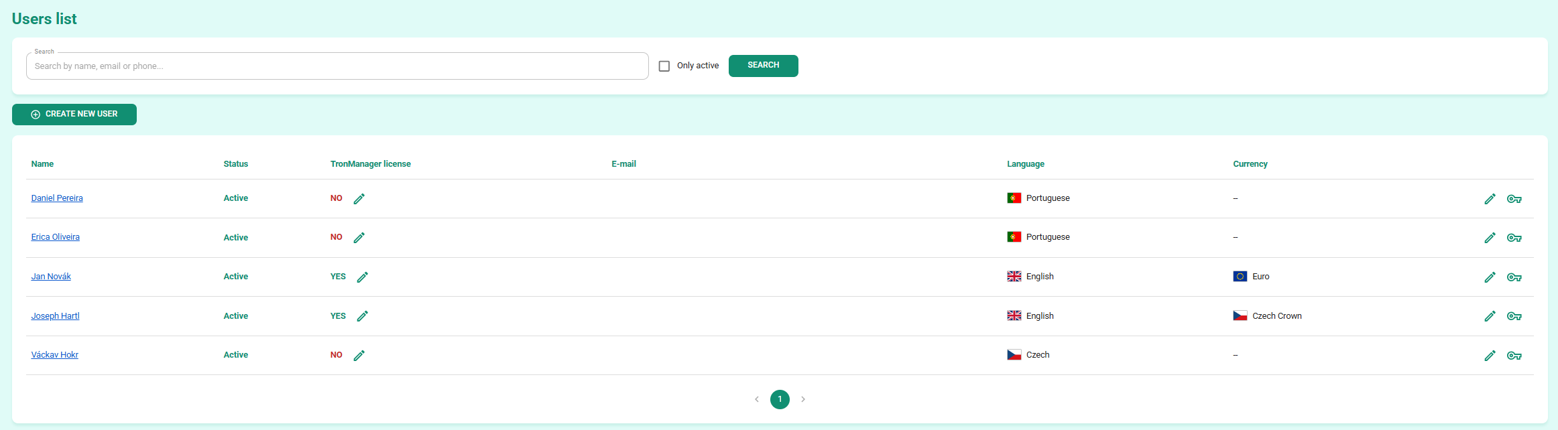The image size is (1558, 430).
Task: Click the UK flag in Jan Novák's row
Action: point(1014,277)
